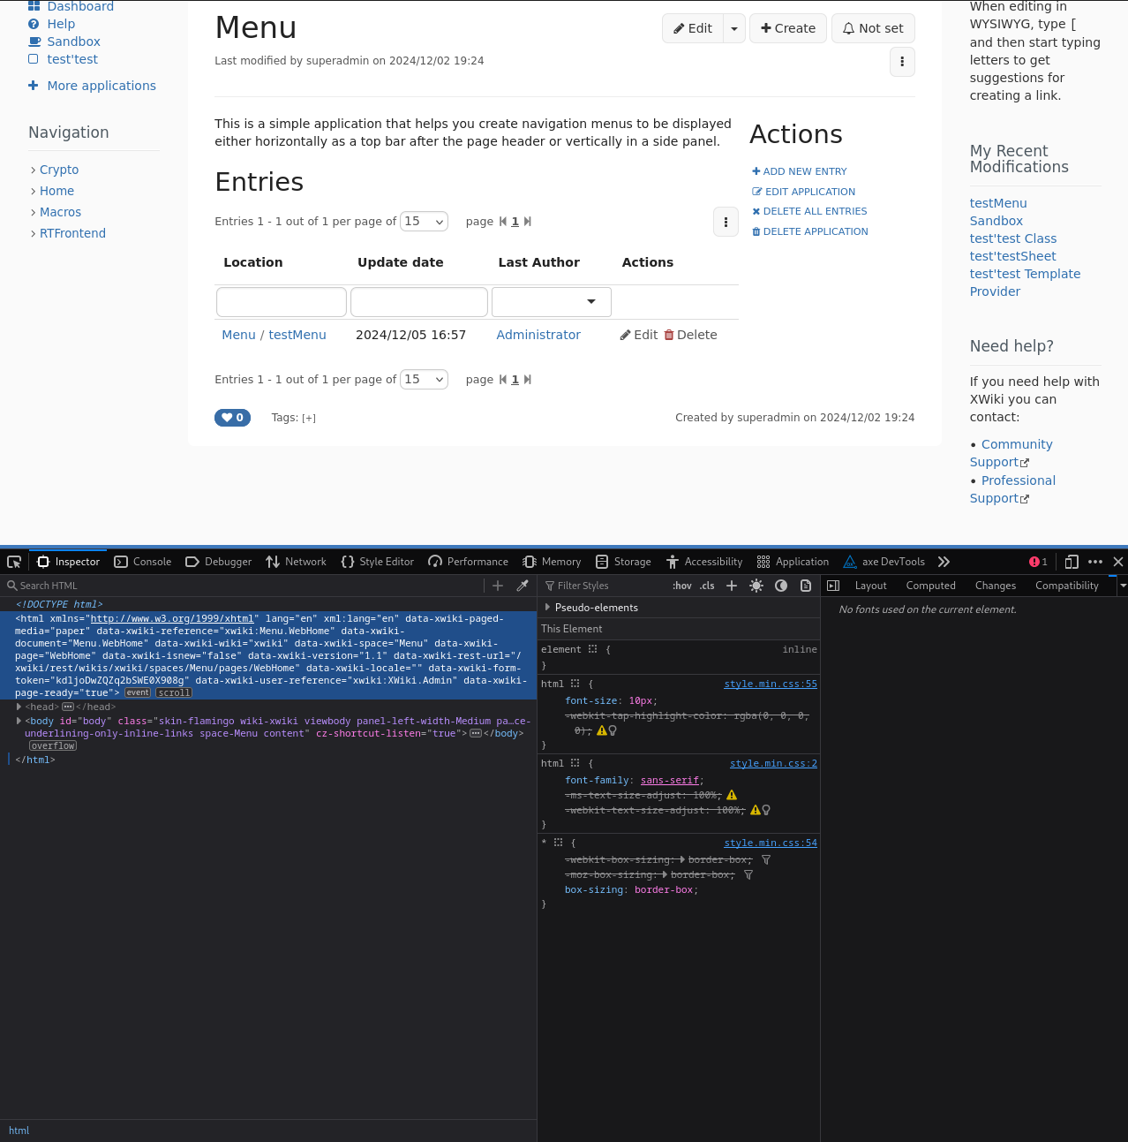The height and width of the screenshot is (1142, 1128).
Task: Open DevTools customize menu (three dots)
Action: point(1095,562)
